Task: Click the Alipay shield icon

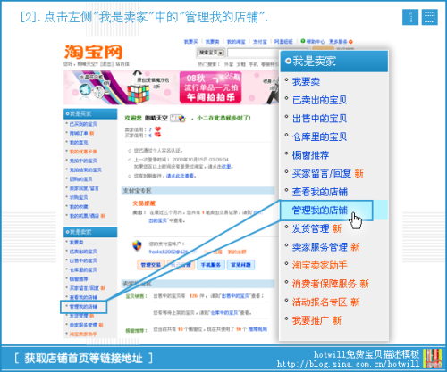Action: pyautogui.click(x=137, y=246)
